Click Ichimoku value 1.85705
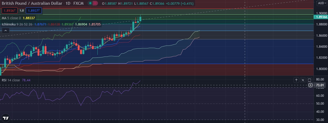 (x=95, y=24)
